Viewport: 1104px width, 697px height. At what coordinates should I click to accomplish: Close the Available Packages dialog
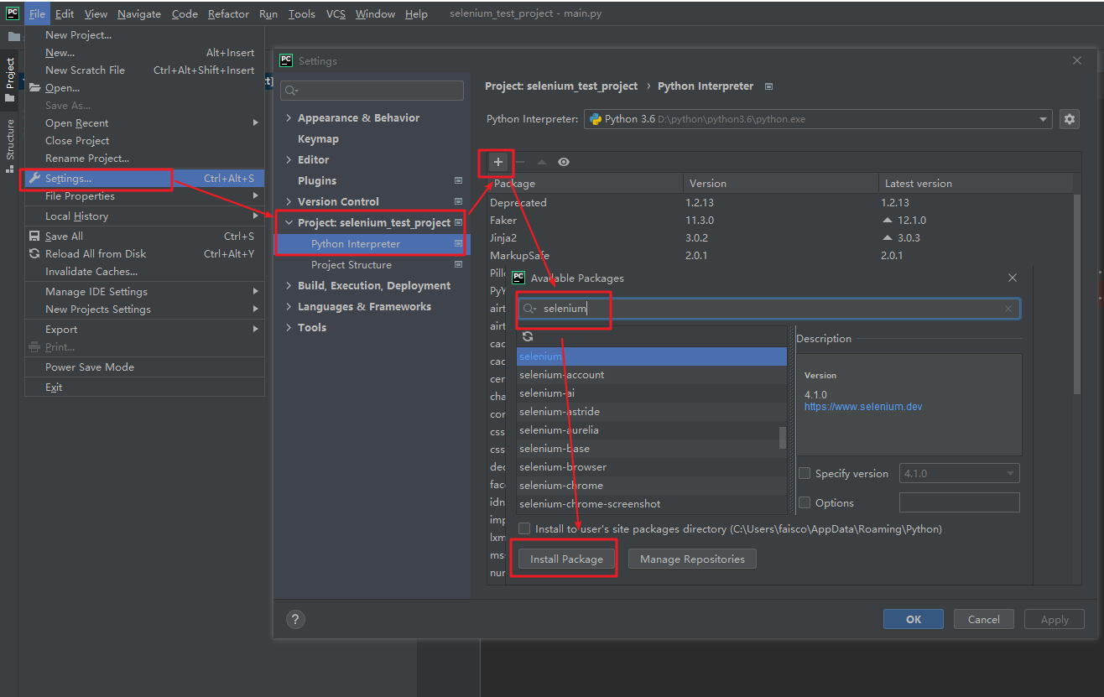tap(1013, 278)
